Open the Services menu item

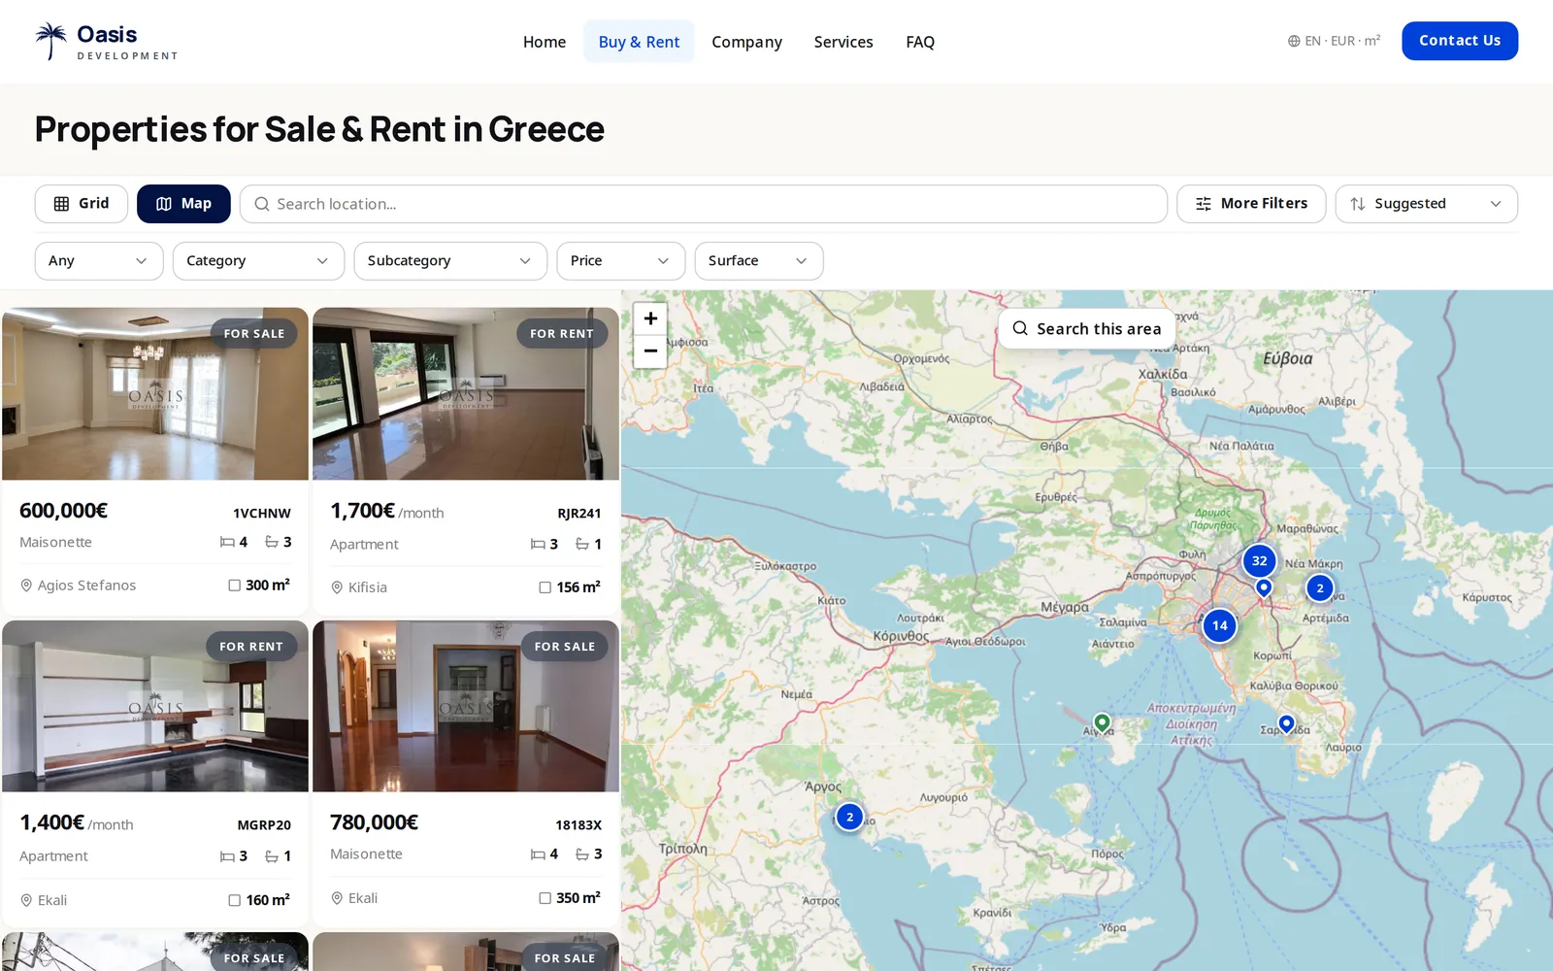pos(843,42)
